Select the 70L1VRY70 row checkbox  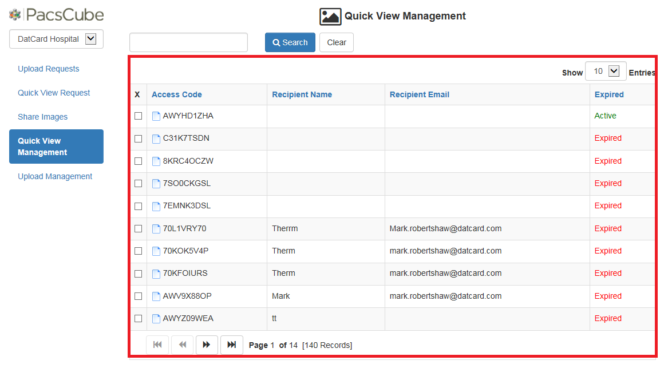138,228
